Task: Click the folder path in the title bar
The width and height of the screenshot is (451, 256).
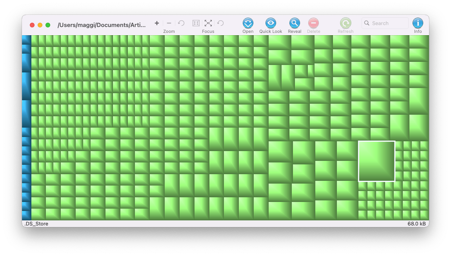Action: pos(102,25)
